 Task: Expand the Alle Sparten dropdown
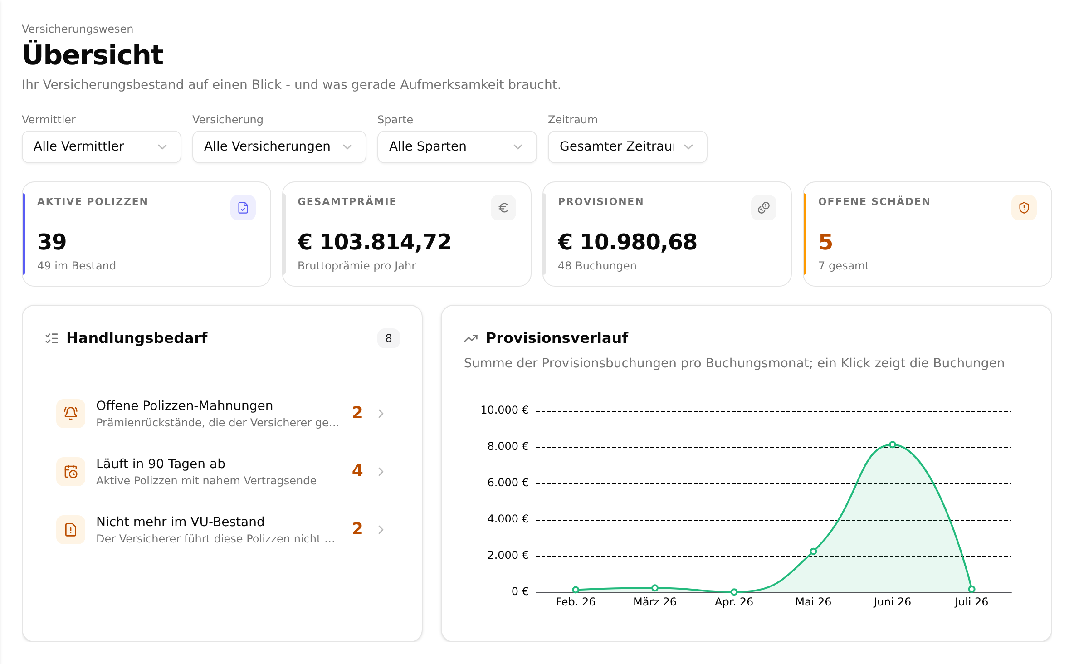[457, 146]
